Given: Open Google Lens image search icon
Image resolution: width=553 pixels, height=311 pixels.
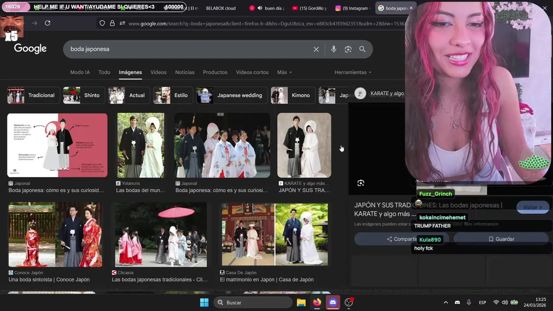Looking at the screenshot, I should (x=348, y=49).
